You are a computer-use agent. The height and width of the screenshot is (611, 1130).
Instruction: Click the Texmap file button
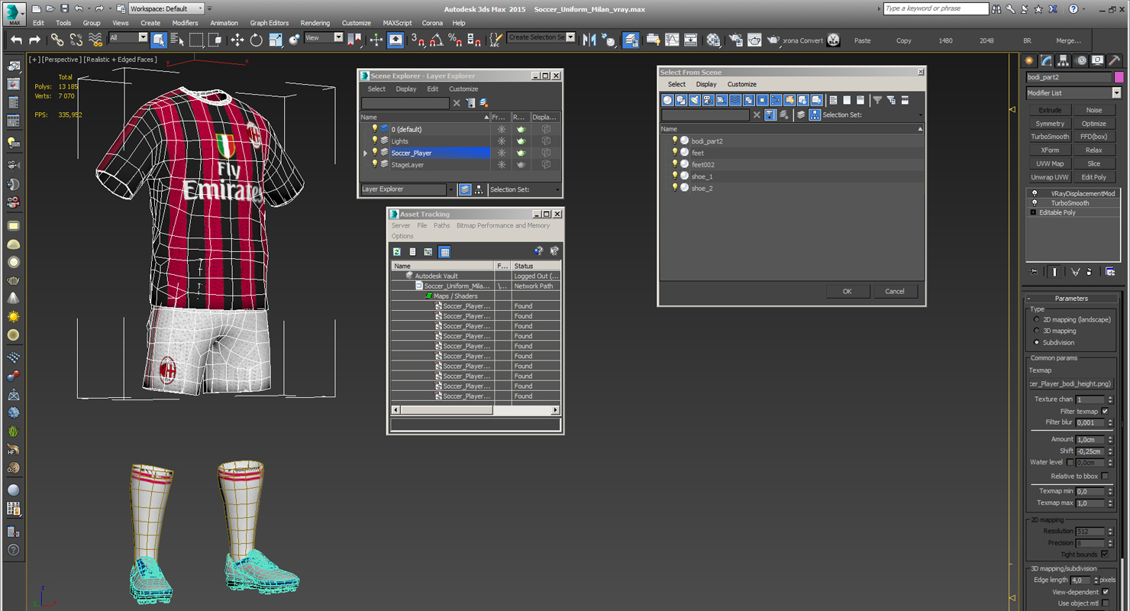(x=1070, y=383)
